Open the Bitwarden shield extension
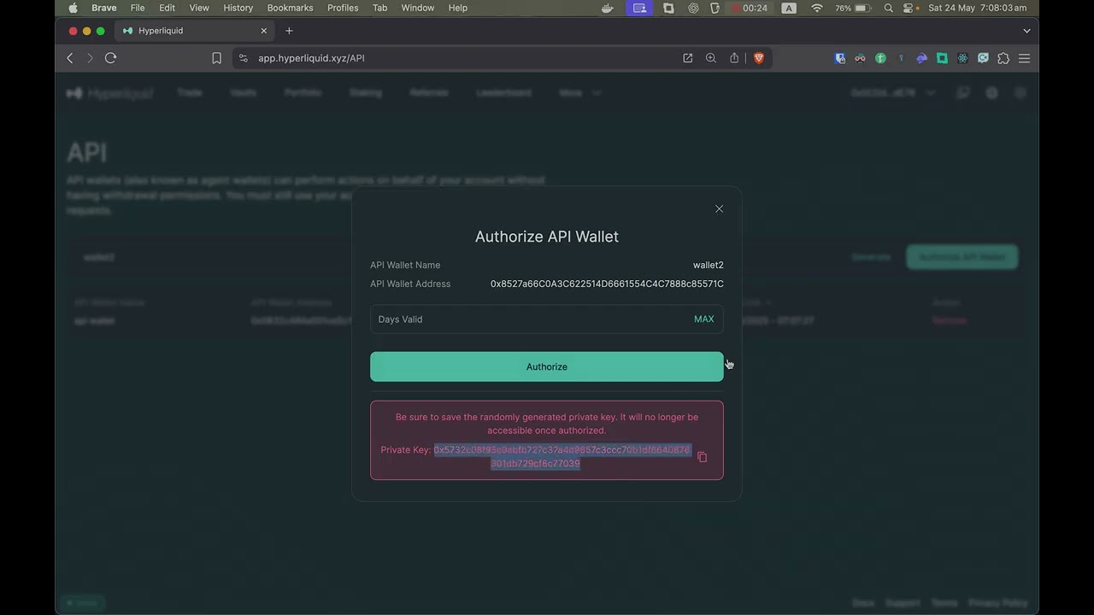 point(840,58)
